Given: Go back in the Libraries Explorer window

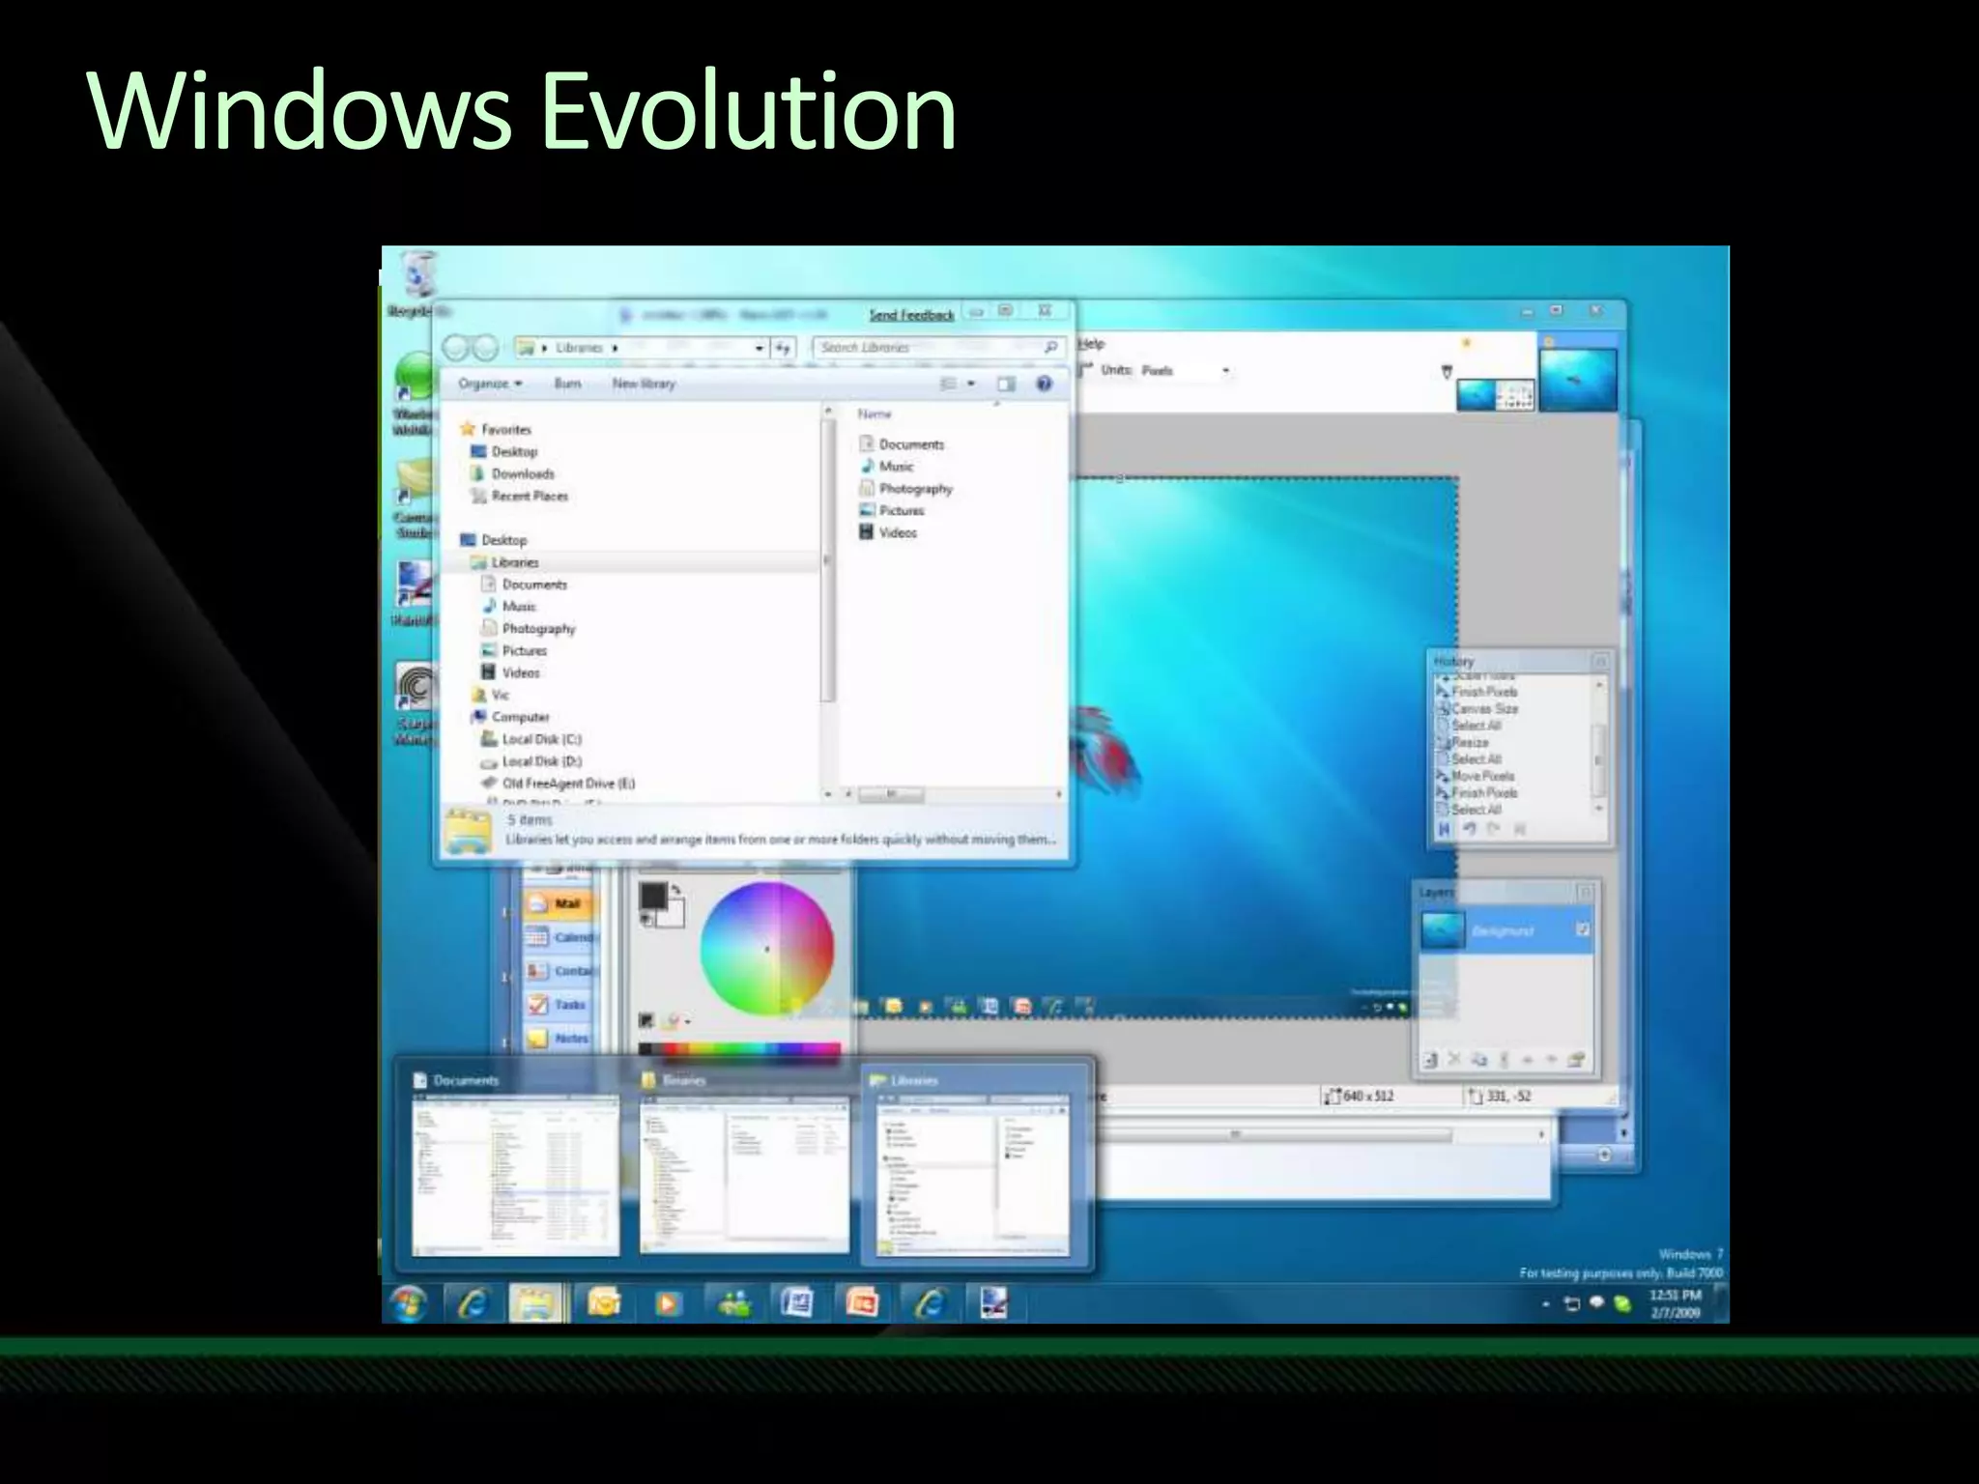Looking at the screenshot, I should tap(457, 348).
